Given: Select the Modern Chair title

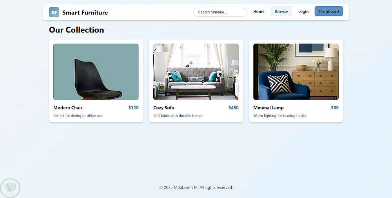Looking at the screenshot, I should [x=68, y=108].
